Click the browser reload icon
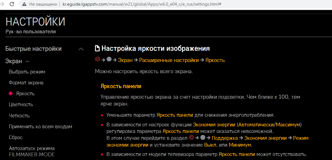This screenshot has height=160, width=332. click(12, 4)
